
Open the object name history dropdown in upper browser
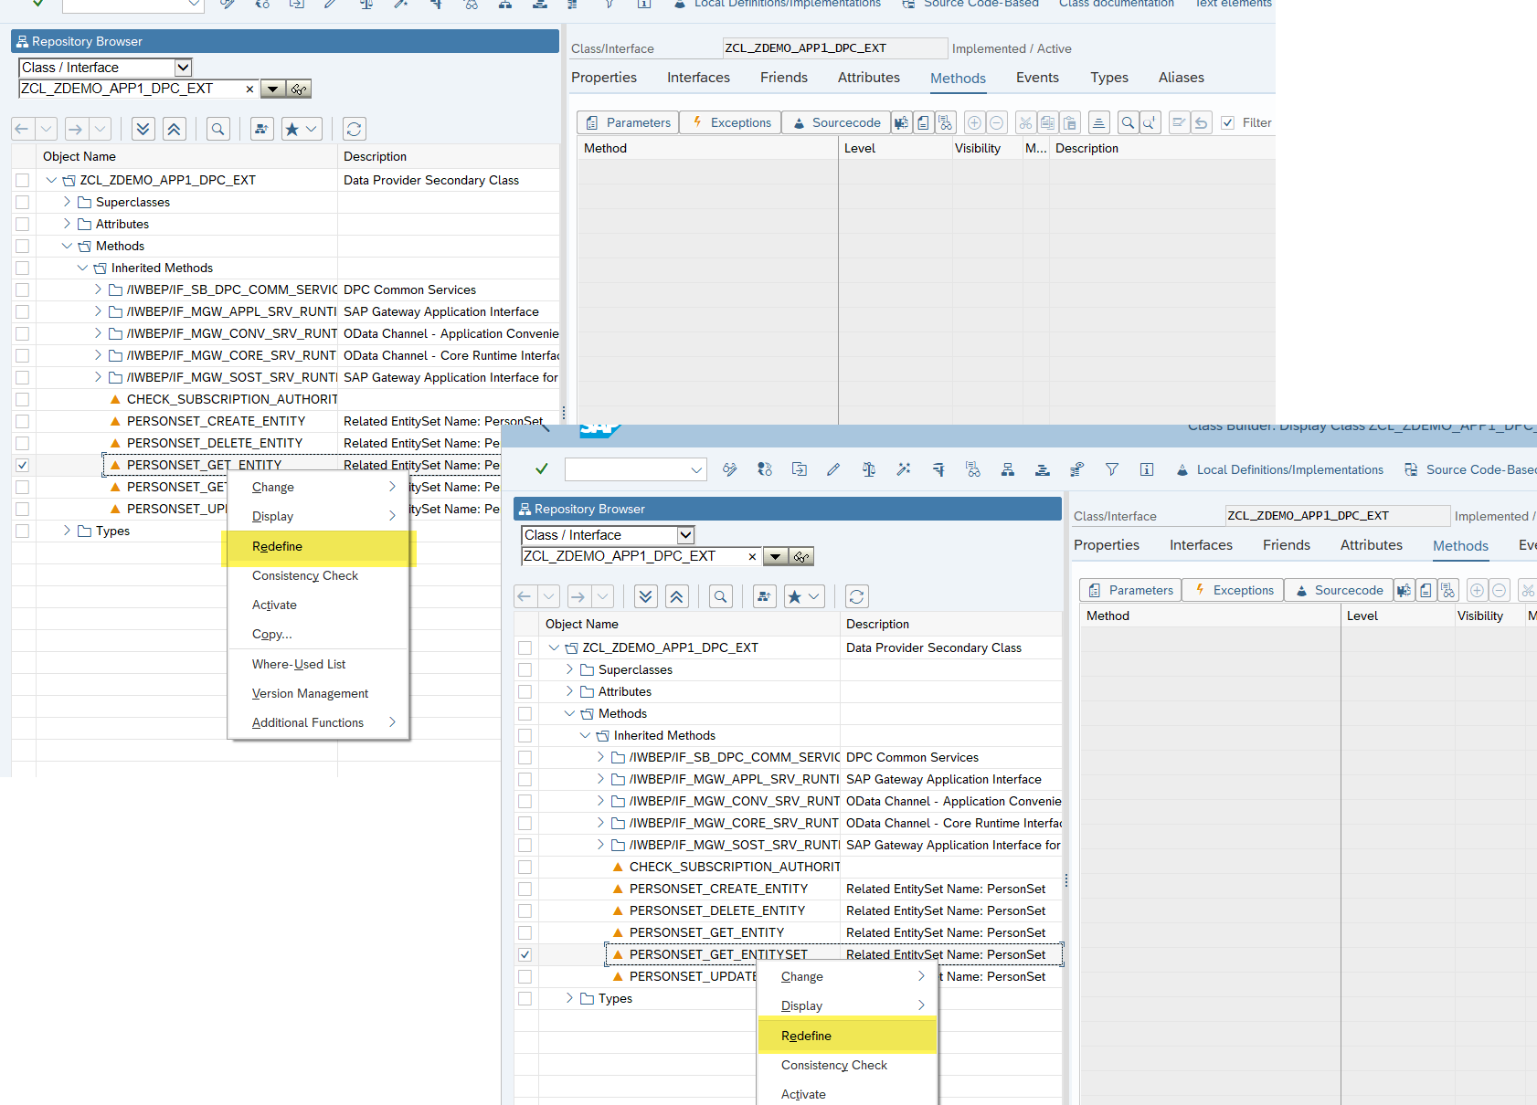pos(272,89)
